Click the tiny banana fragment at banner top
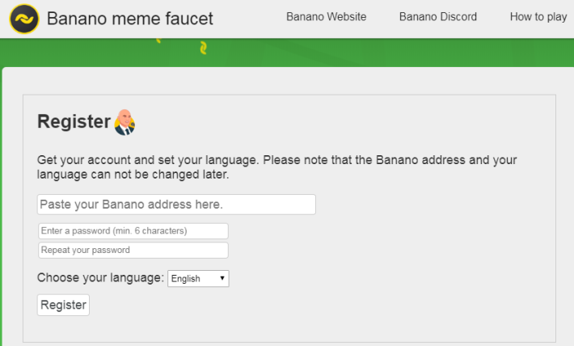This screenshot has width=574, height=346. point(158,40)
